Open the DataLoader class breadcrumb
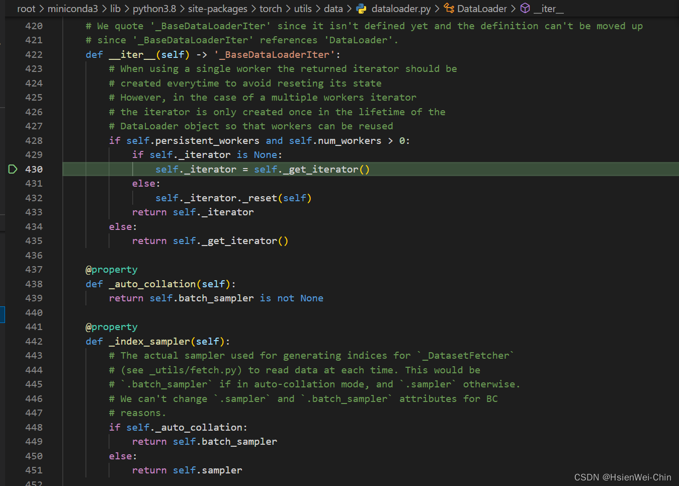Image resolution: width=679 pixels, height=486 pixels. pyautogui.click(x=482, y=9)
